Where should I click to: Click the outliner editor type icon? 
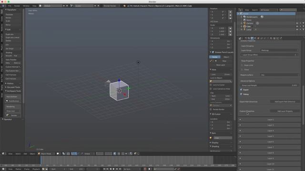click(x=240, y=9)
